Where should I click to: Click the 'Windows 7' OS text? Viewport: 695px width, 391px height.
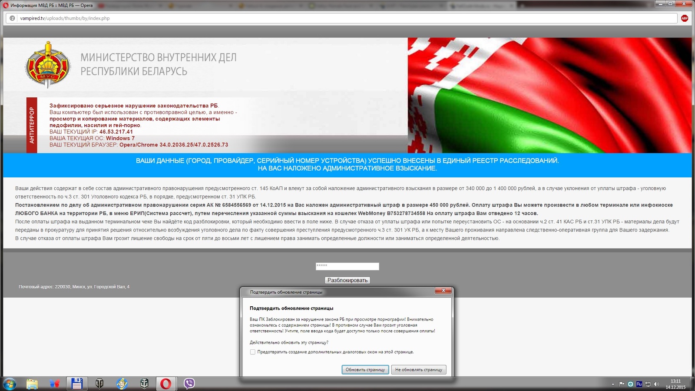pyautogui.click(x=120, y=138)
